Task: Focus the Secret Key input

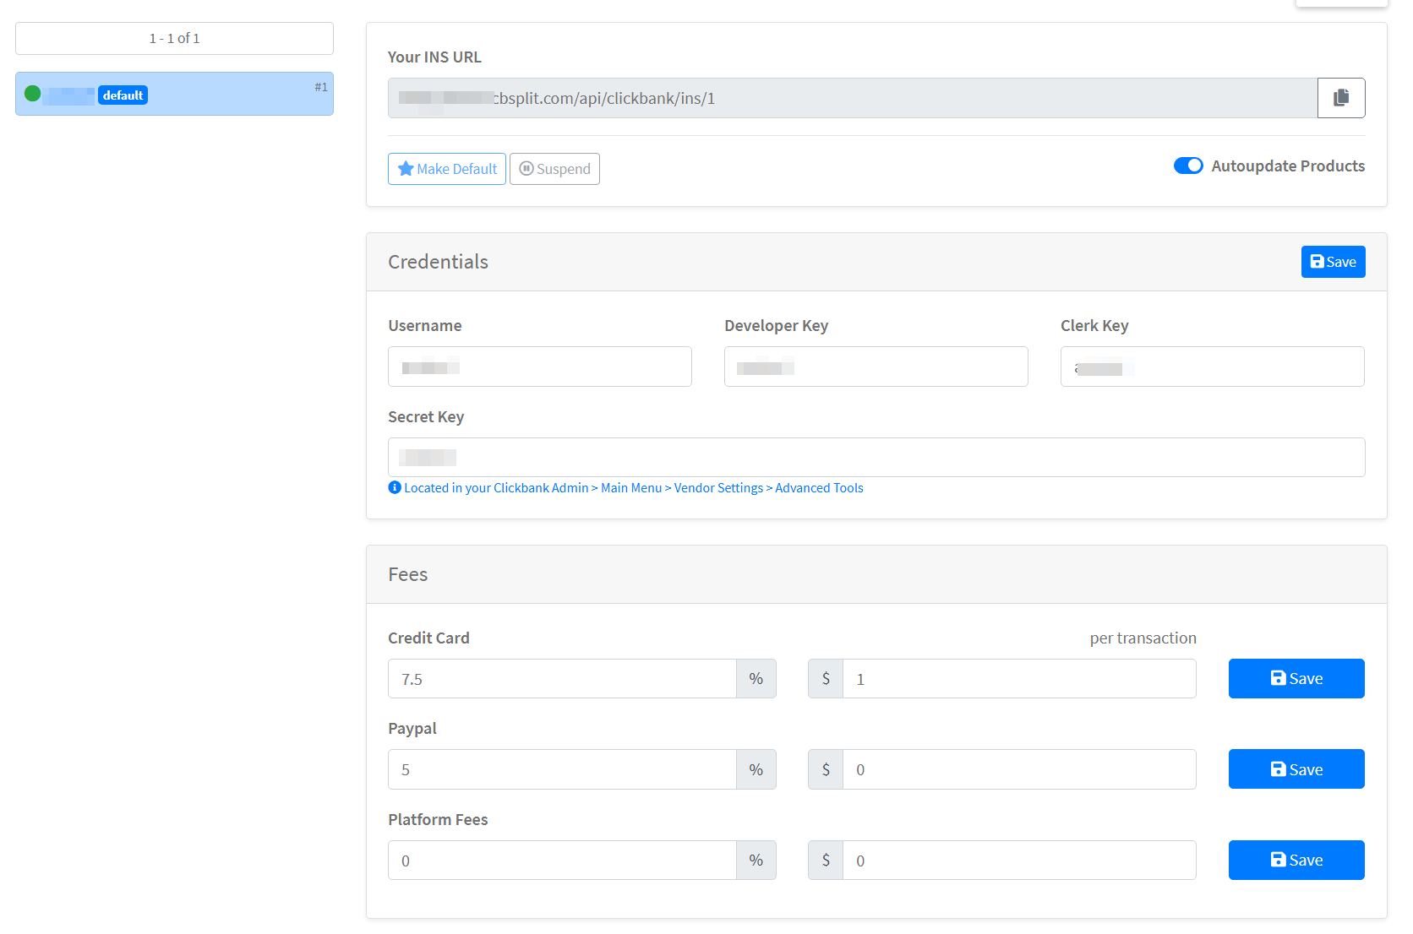Action: (x=876, y=457)
